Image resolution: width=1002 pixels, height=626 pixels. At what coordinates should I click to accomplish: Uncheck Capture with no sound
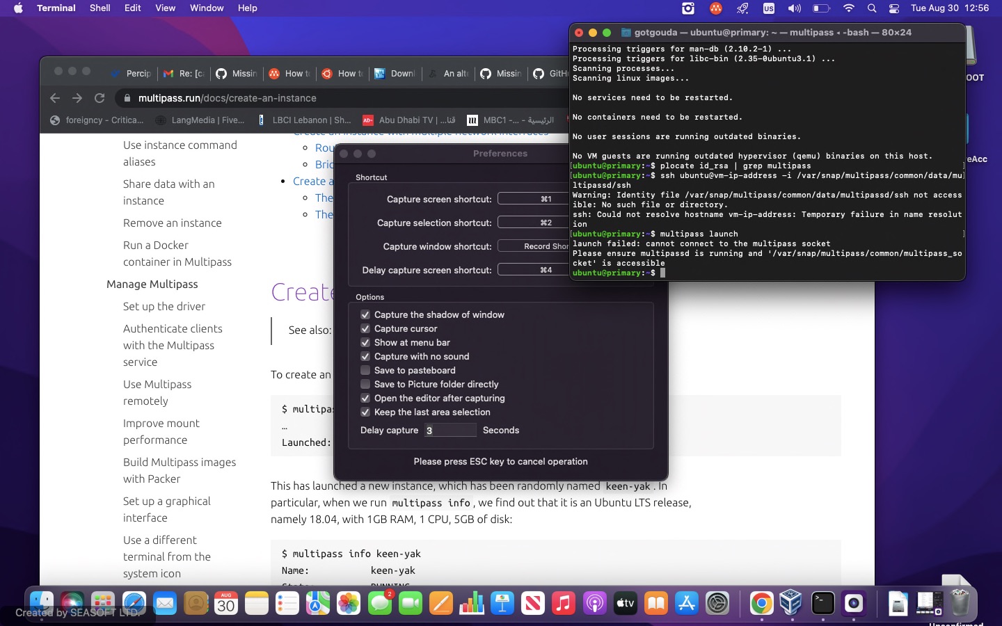(x=365, y=357)
